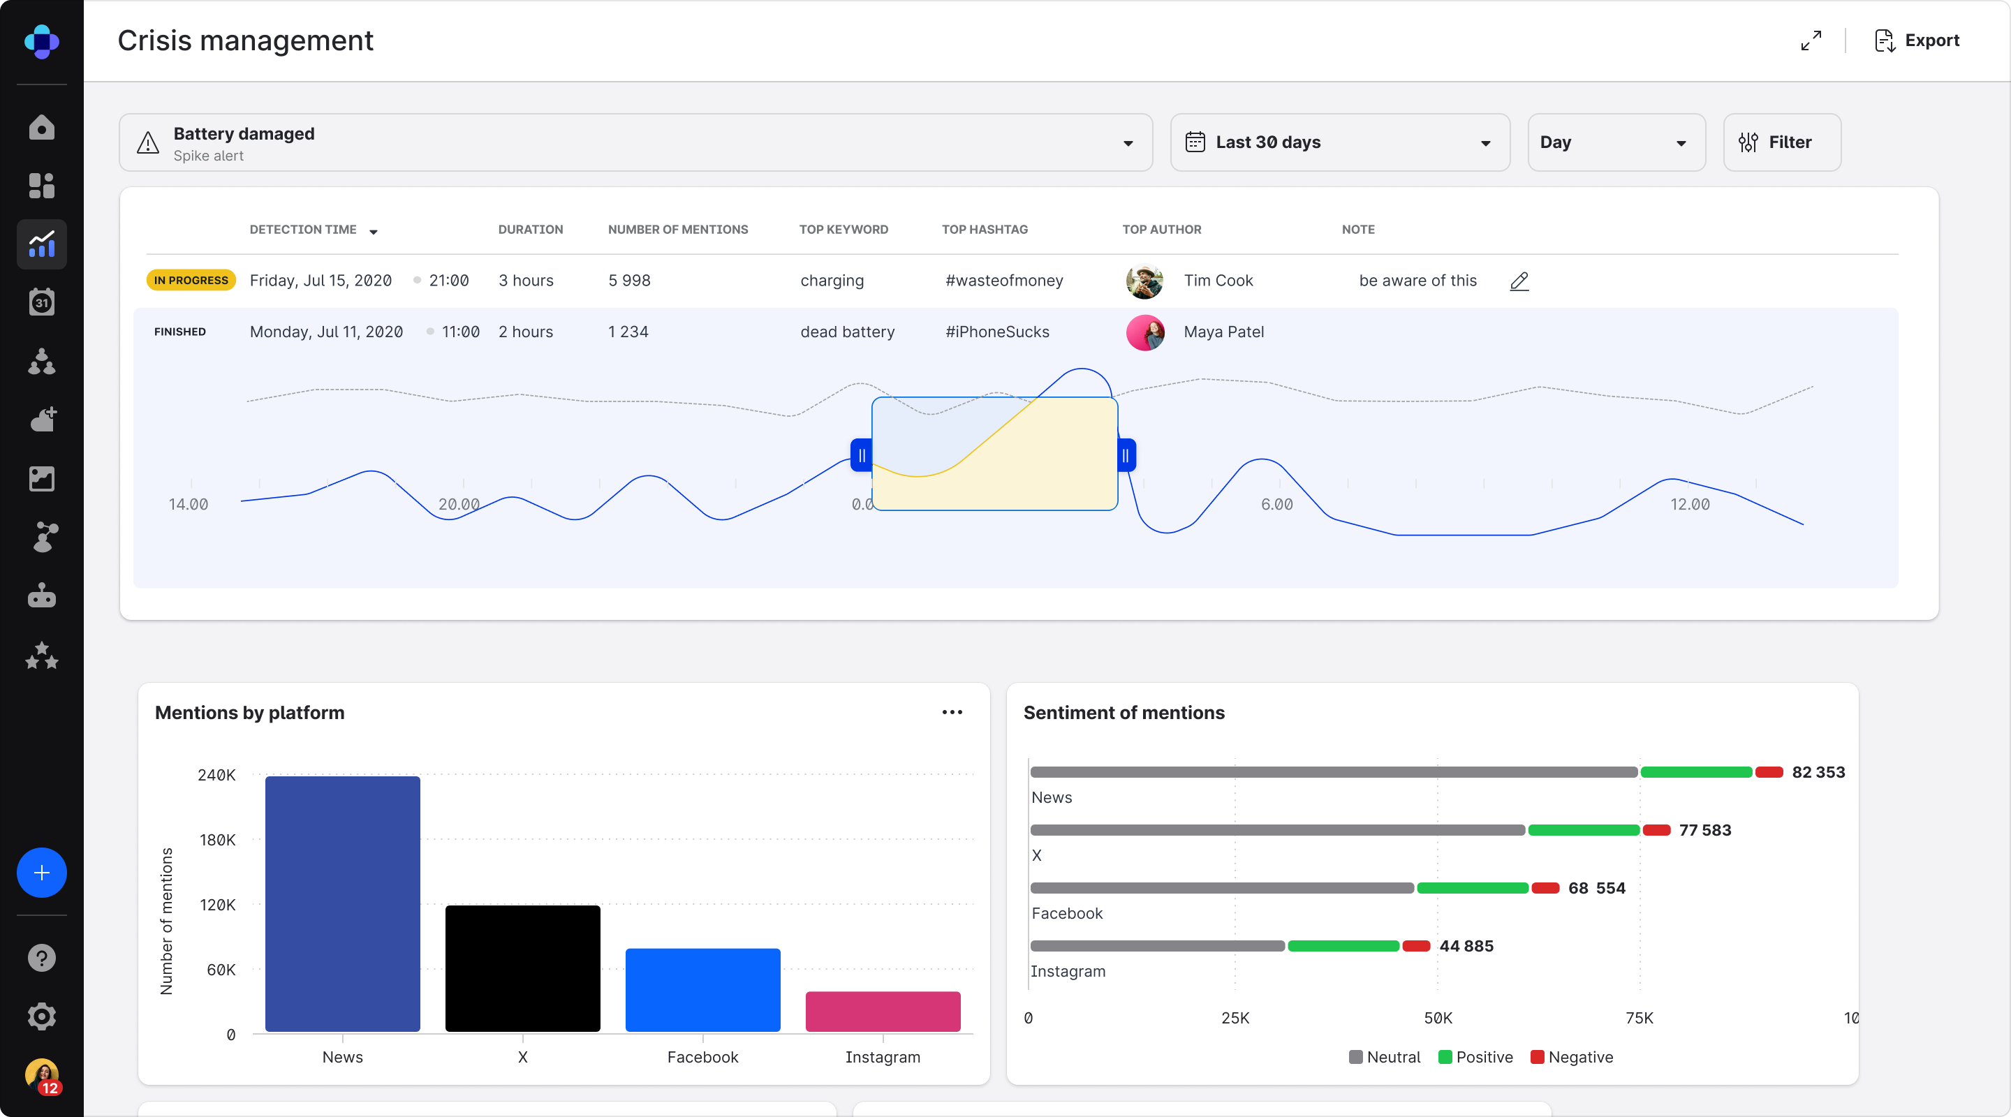
Task: Expand the Battery damaged alert dropdown
Action: coord(635,142)
